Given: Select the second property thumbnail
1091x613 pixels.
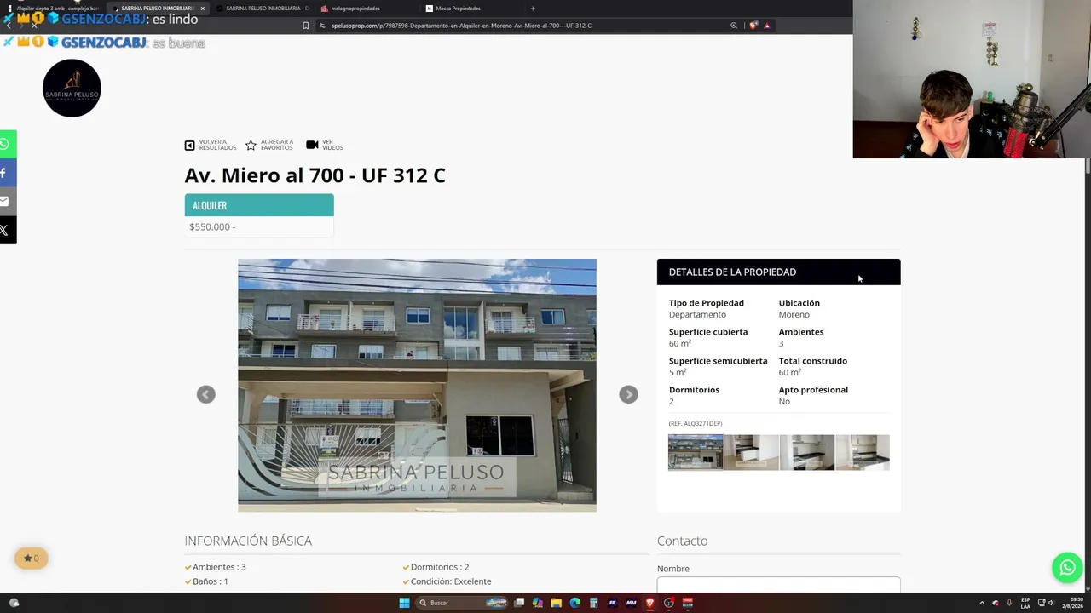Looking at the screenshot, I should (751, 452).
